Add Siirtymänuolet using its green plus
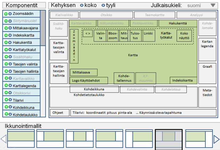Screen dimensions: 220x150 coord(6,21)
